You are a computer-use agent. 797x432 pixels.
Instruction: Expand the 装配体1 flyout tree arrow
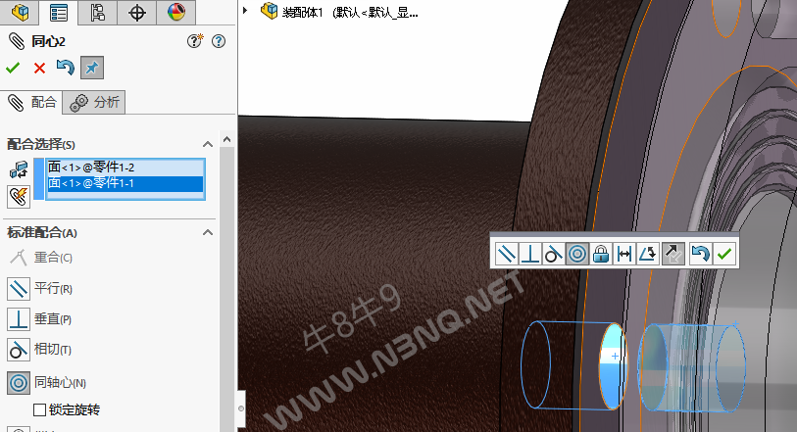[x=245, y=12]
